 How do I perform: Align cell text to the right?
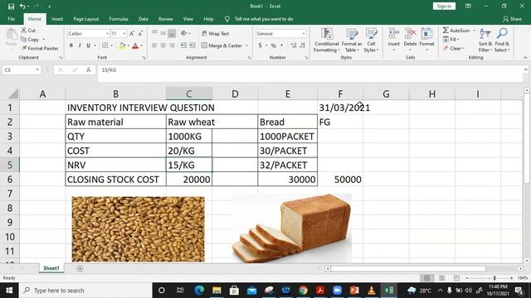pos(172,46)
